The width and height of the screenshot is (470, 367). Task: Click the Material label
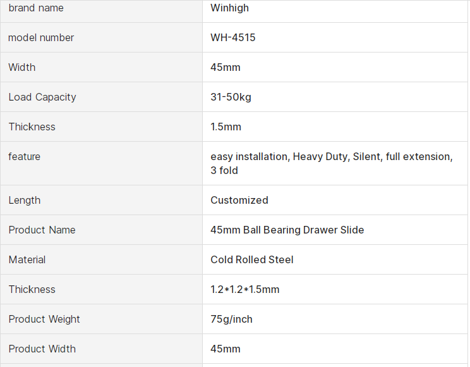[x=27, y=260]
